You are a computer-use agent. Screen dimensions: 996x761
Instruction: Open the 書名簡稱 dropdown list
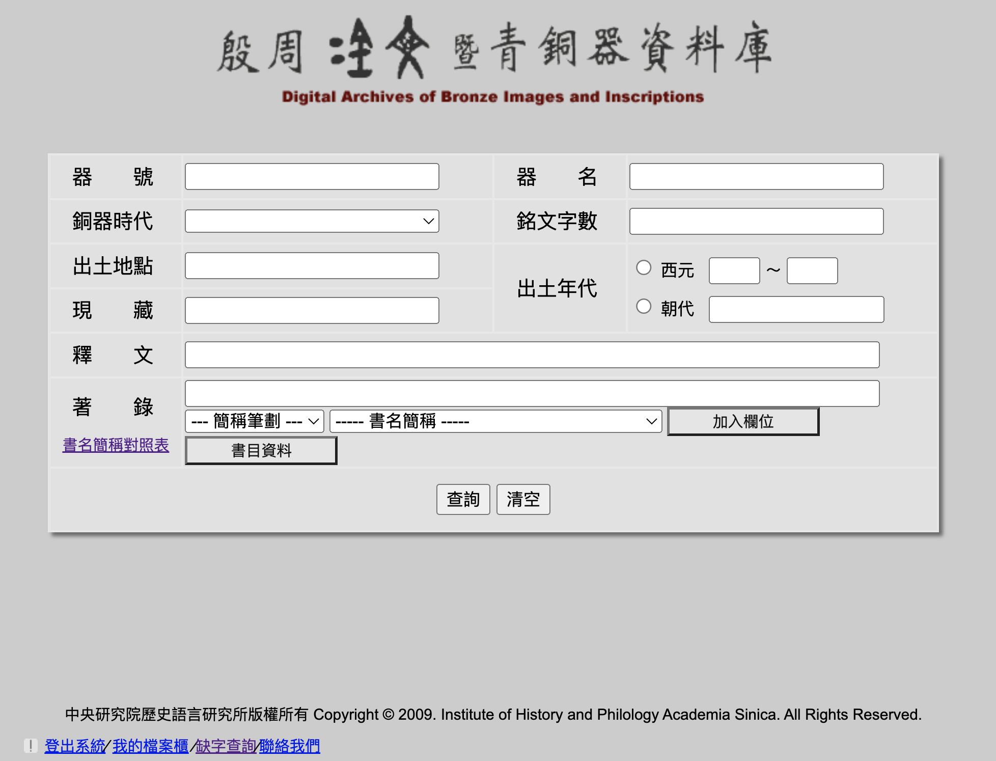(x=495, y=421)
